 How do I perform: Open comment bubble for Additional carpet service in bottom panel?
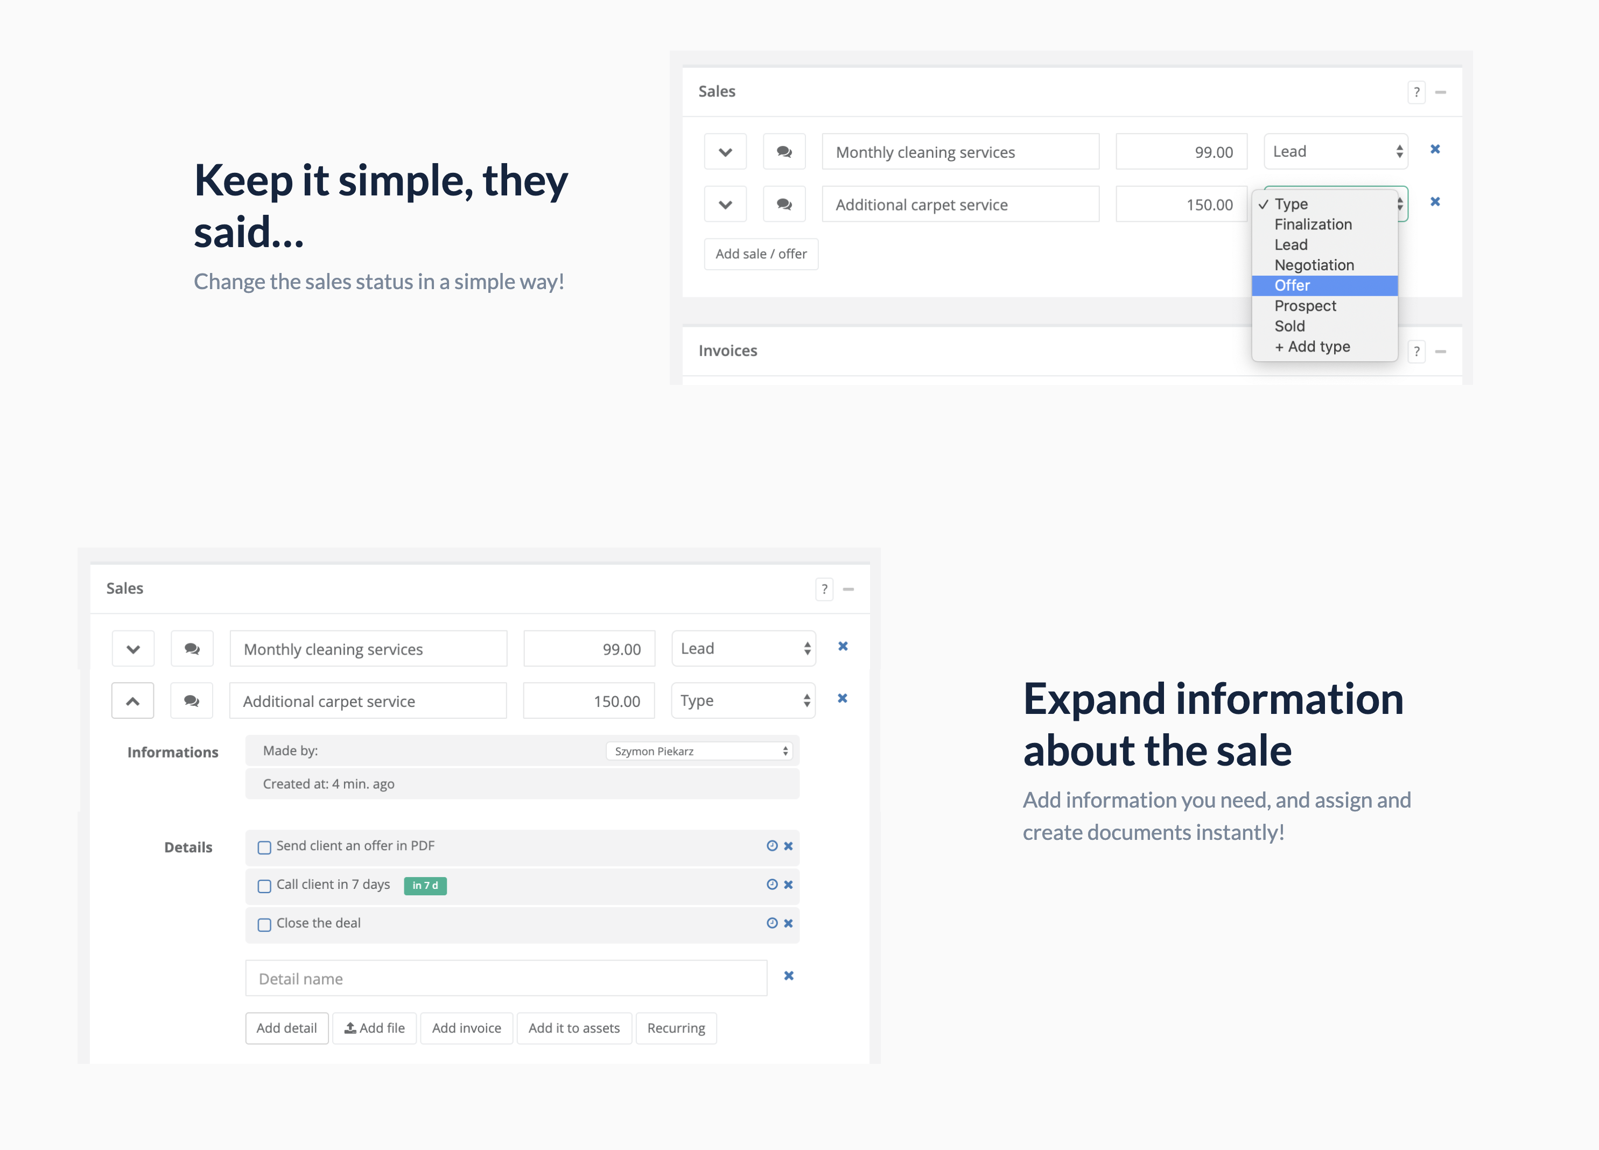pos(192,701)
